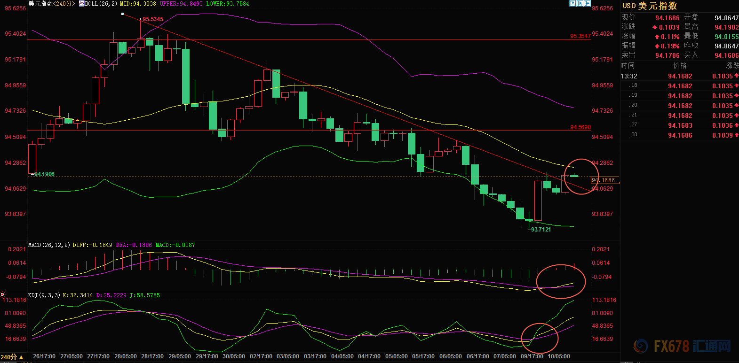Open the 240分 timeframe selector
This screenshot has height=363, width=739.
(12, 357)
